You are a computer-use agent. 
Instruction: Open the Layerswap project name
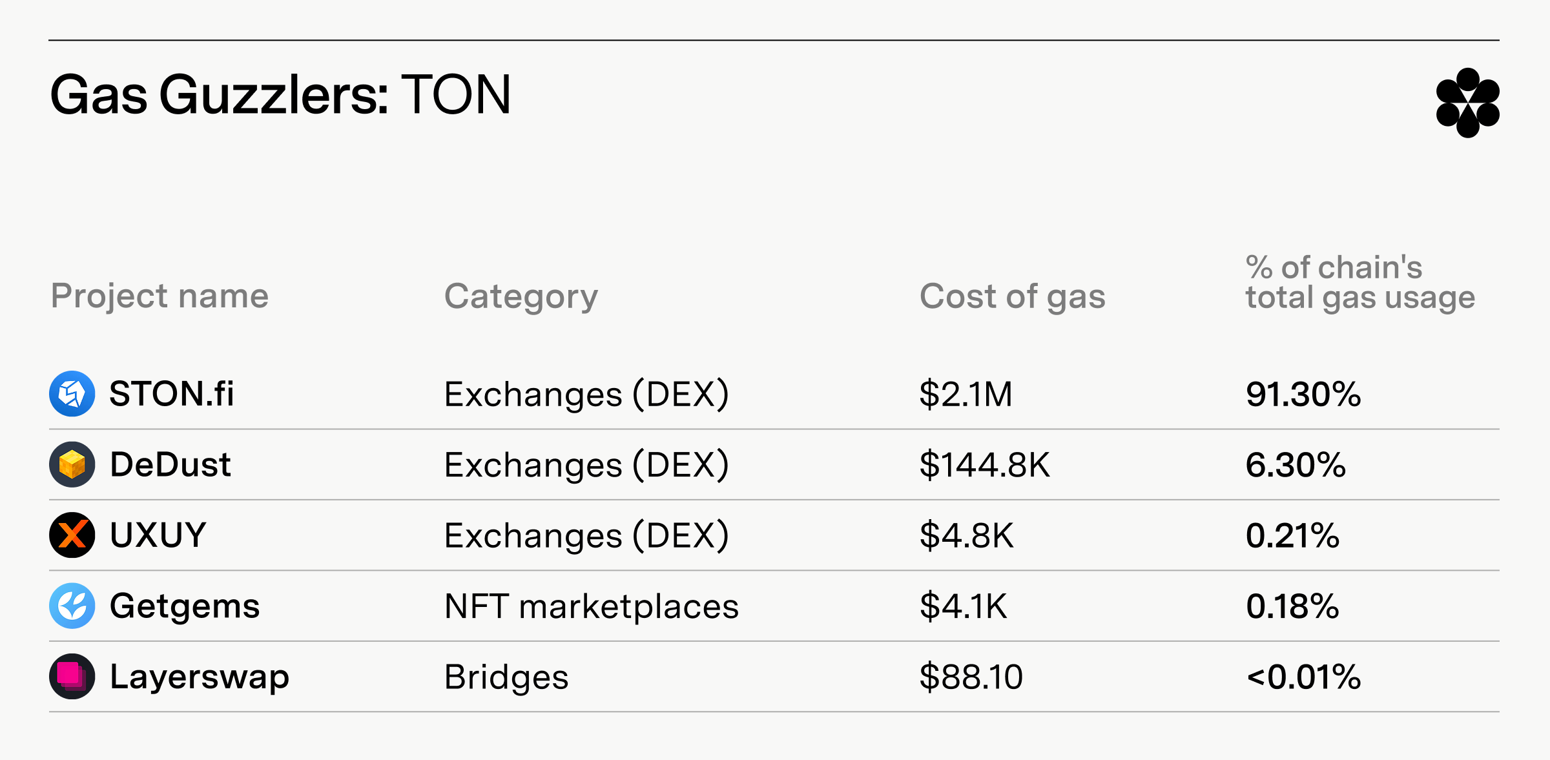coord(200,677)
